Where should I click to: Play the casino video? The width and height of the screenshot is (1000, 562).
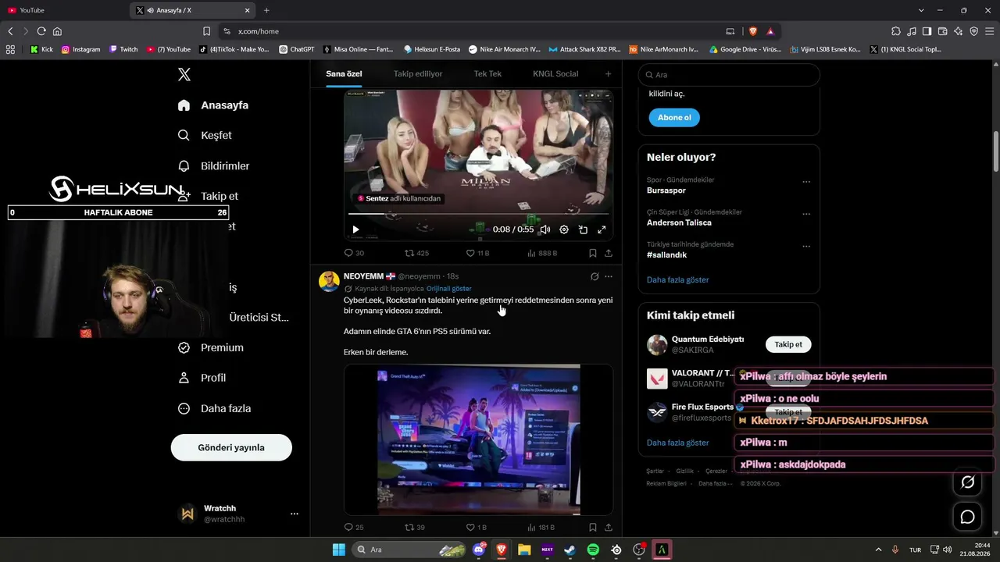tap(355, 229)
